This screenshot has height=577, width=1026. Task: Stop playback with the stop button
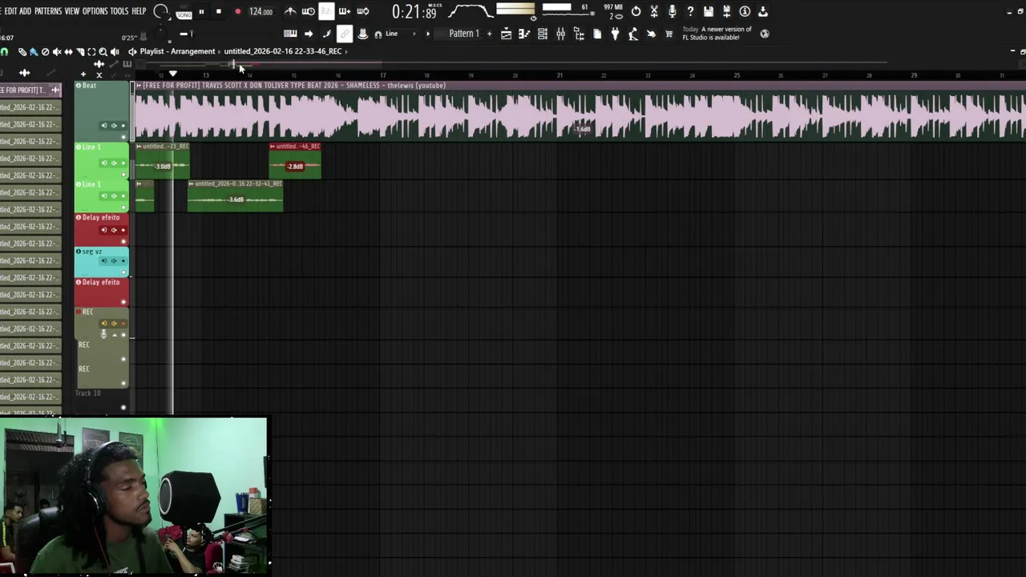pos(219,11)
